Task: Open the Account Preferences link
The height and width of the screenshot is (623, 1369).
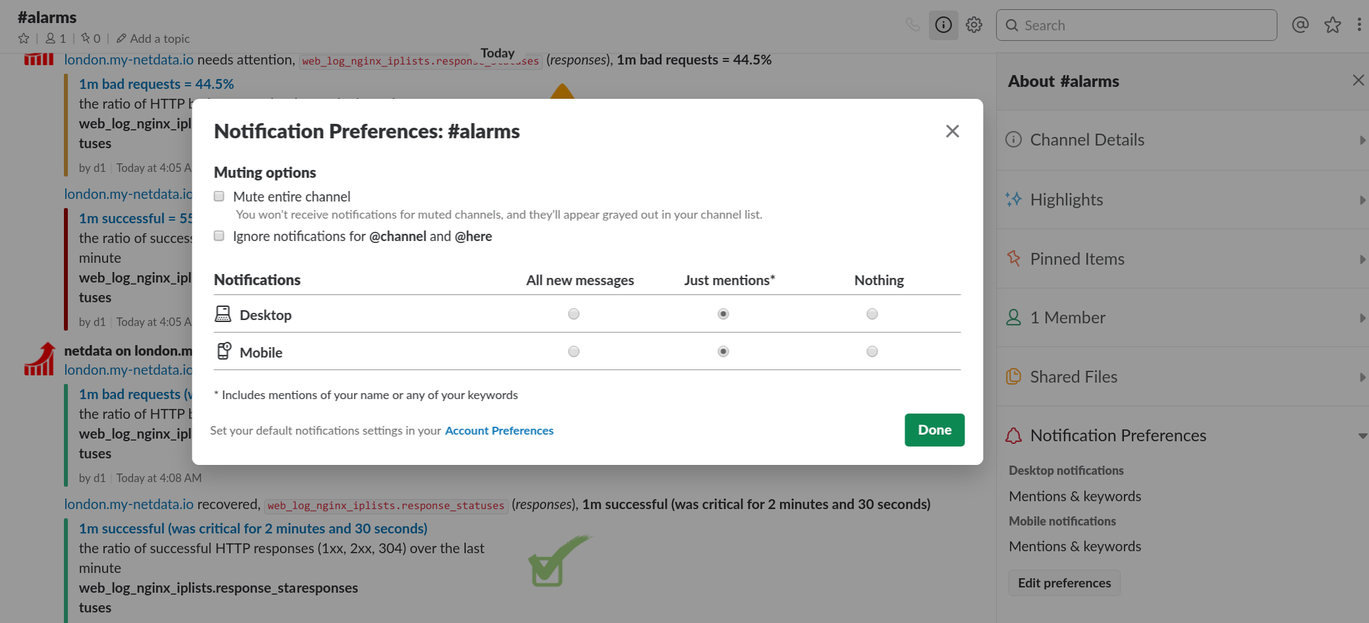Action: [499, 430]
